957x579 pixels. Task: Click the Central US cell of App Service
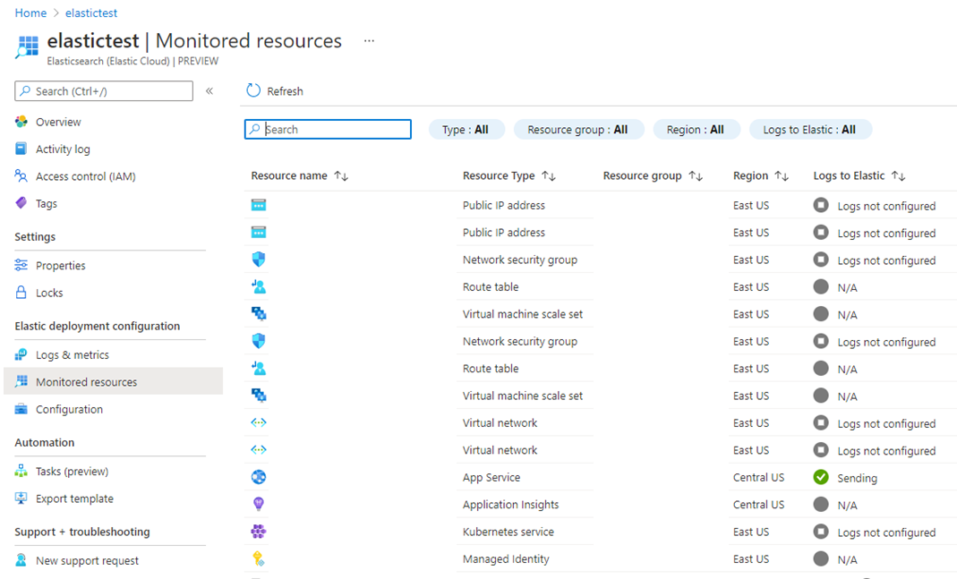coord(758,477)
